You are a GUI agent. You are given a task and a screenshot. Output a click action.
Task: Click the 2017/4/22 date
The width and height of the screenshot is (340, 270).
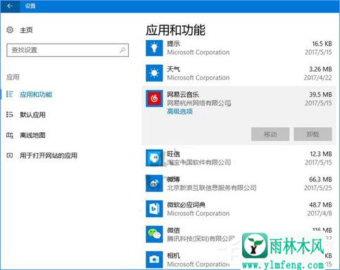(x=318, y=77)
